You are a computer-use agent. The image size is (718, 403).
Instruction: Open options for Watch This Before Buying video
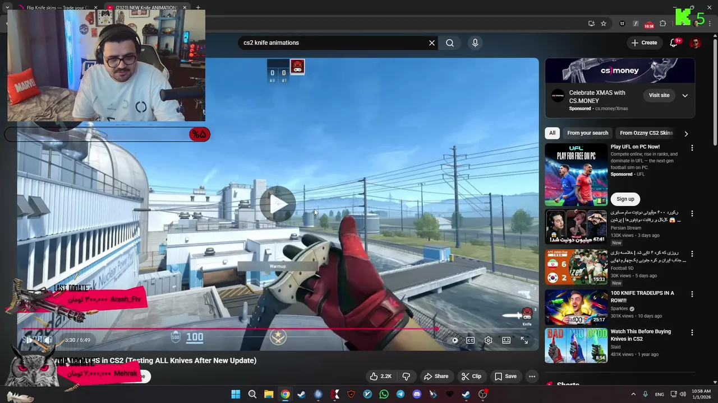tap(692, 332)
